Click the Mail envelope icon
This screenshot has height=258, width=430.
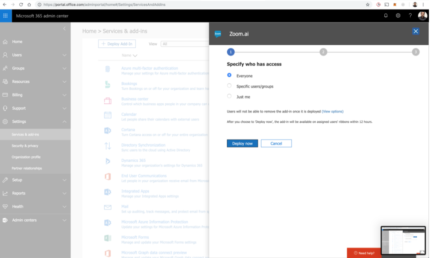[107, 207]
